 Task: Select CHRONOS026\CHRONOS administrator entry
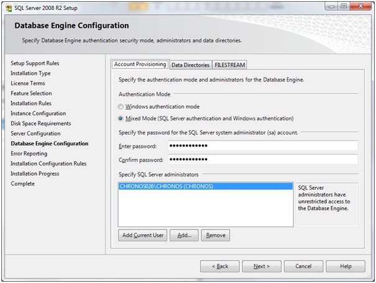click(206, 186)
